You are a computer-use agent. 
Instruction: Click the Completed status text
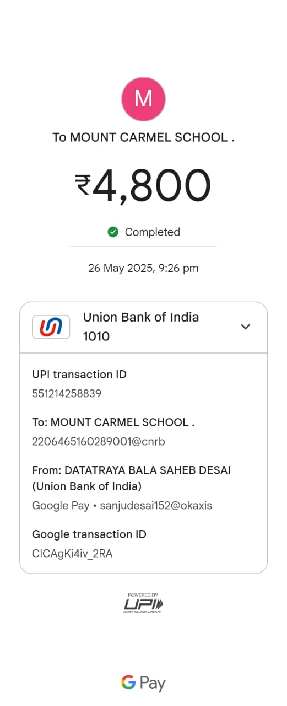(153, 232)
